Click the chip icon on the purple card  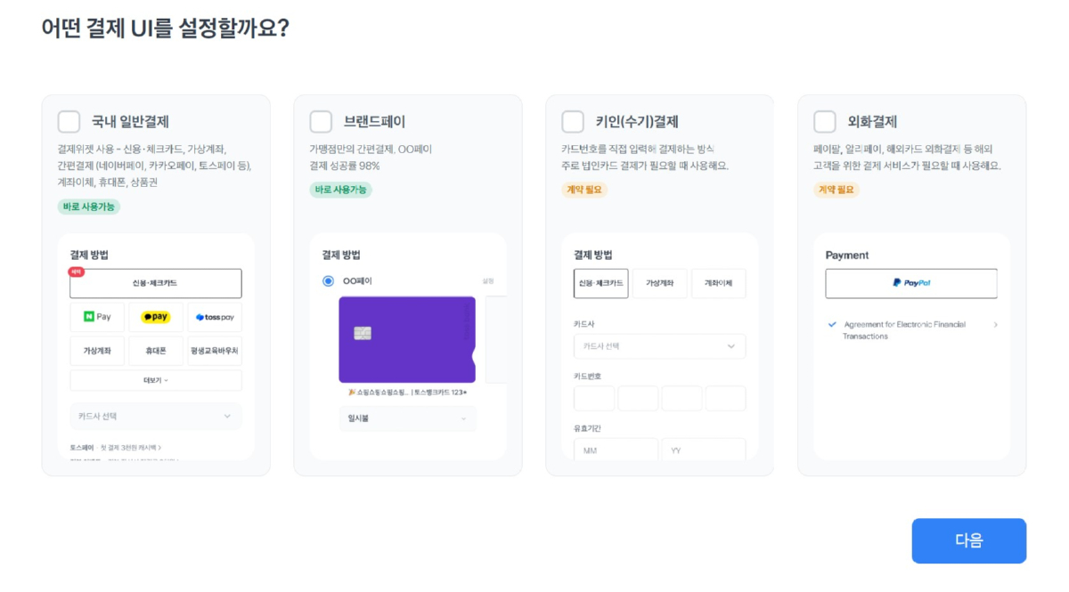tap(363, 333)
